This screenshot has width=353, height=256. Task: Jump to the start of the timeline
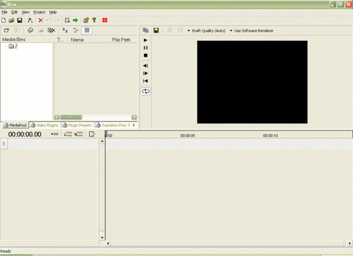(145, 81)
